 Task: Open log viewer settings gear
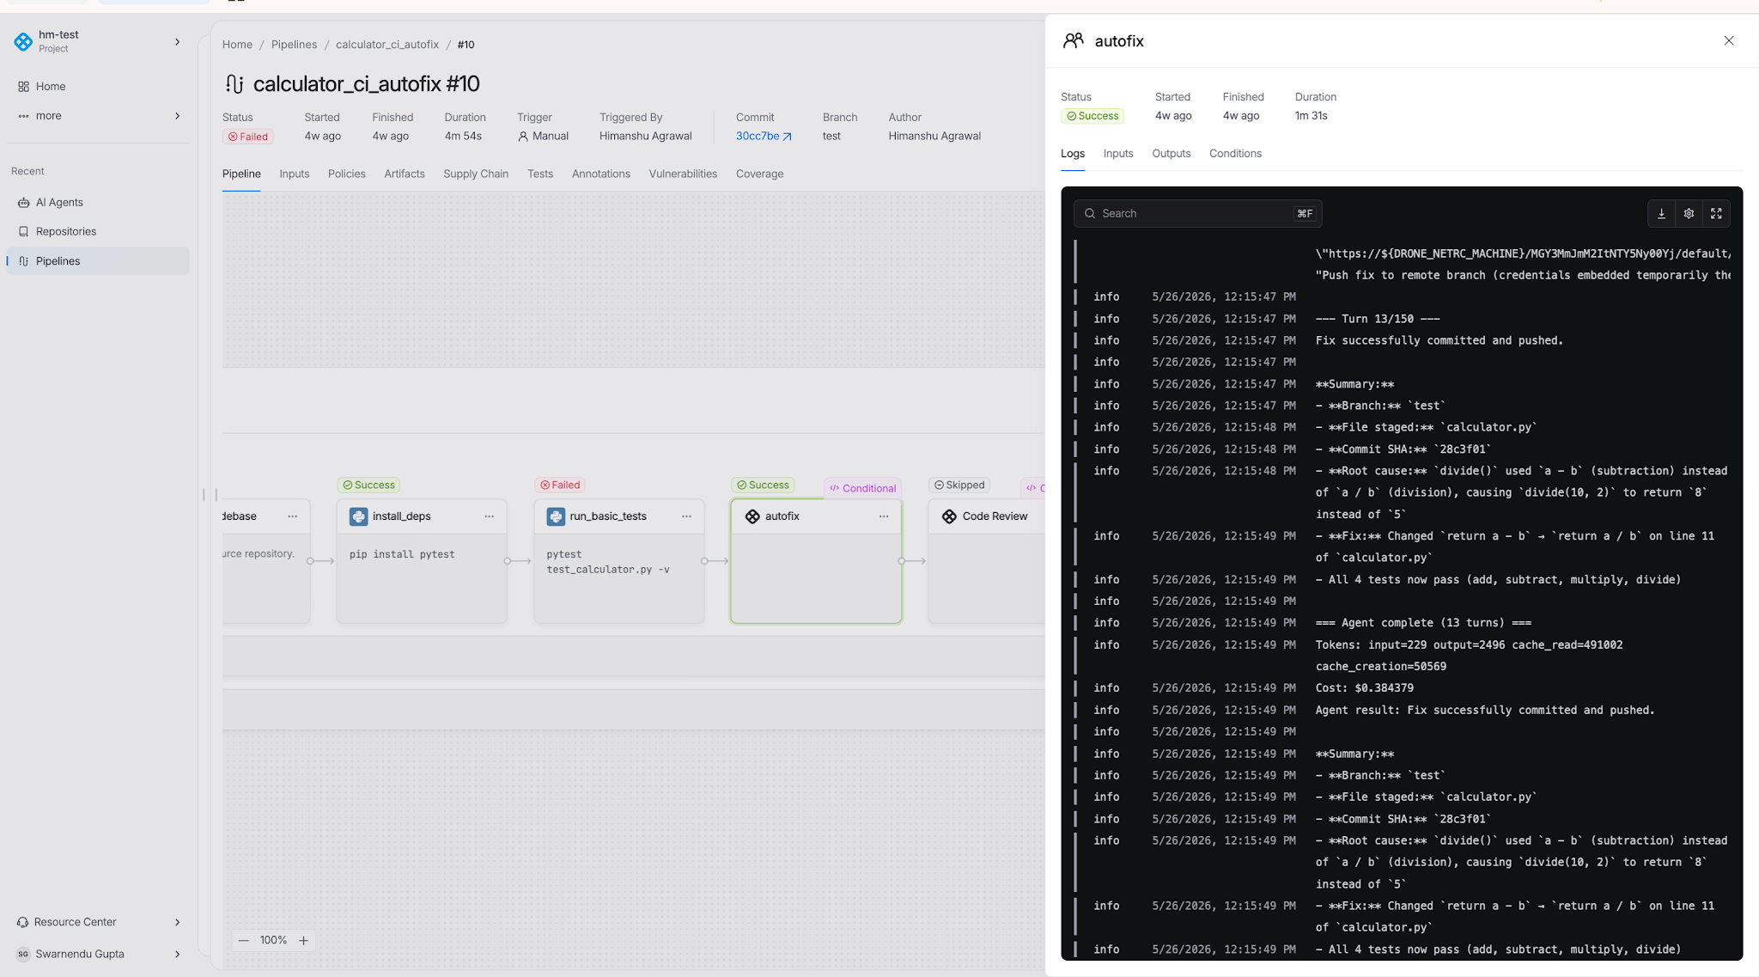1689,213
